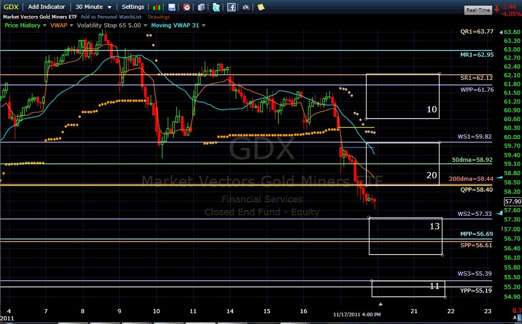
Task: Click the MPP=56.69 pivot label
Action: tap(476, 234)
